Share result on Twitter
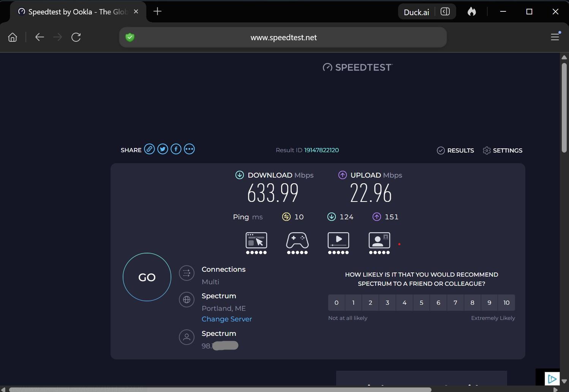 (x=163, y=149)
